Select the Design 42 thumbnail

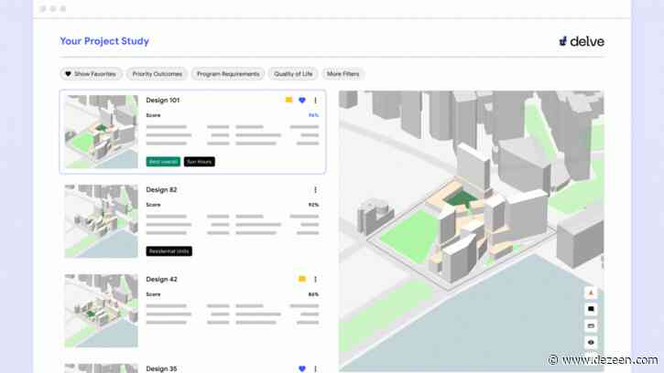click(102, 311)
